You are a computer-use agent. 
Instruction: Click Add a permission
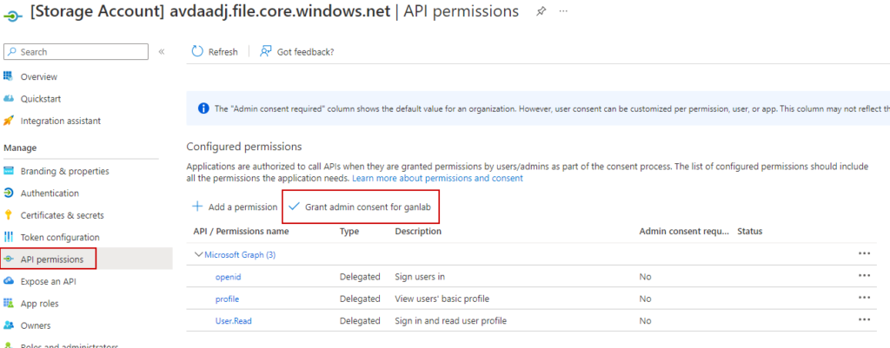(234, 207)
